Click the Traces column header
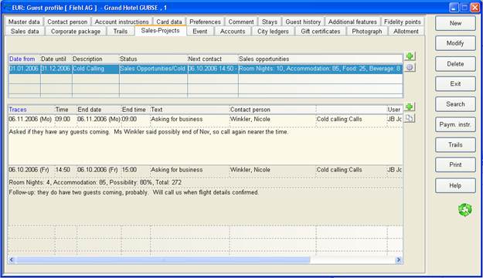Viewport: 483px width, 278px height. pos(32,110)
